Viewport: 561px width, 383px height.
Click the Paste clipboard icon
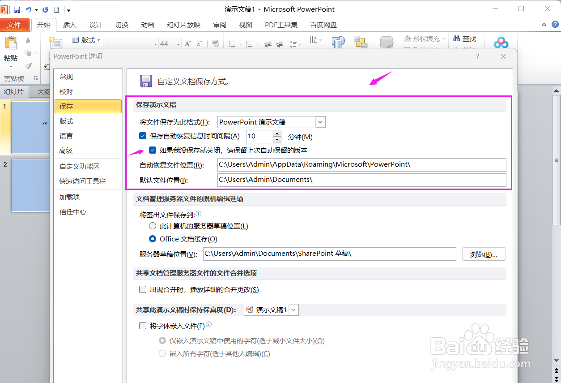click(11, 44)
